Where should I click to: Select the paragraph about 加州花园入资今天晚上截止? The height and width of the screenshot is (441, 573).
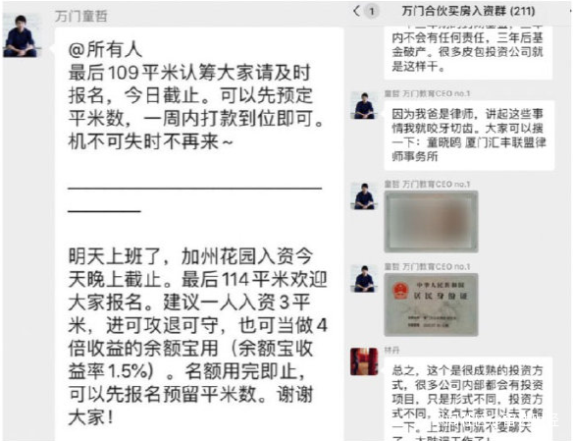(197, 337)
